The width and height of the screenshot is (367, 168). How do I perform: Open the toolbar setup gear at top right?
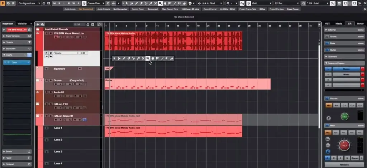pos(364,3)
